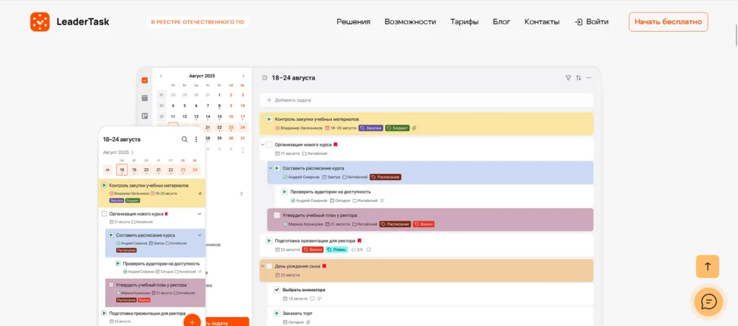Click the sort arrows icon in task header
The height and width of the screenshot is (326, 738).
point(579,77)
